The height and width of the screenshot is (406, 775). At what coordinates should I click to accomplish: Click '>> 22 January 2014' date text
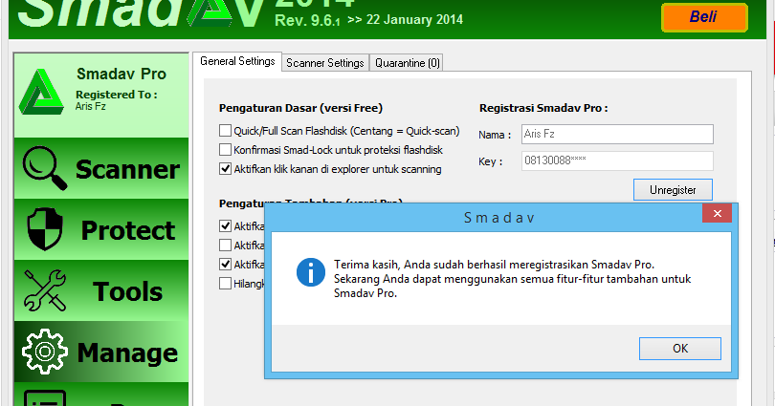click(x=406, y=20)
